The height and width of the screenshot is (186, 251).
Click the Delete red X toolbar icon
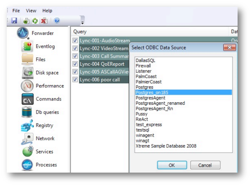tap(44, 21)
